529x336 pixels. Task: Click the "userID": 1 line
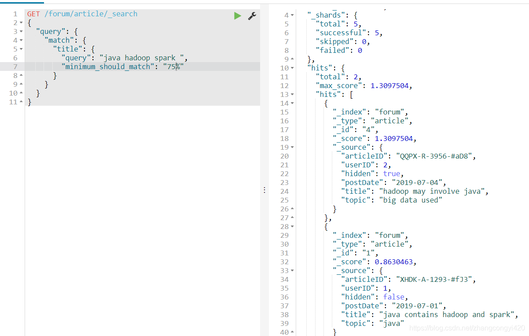366,288
